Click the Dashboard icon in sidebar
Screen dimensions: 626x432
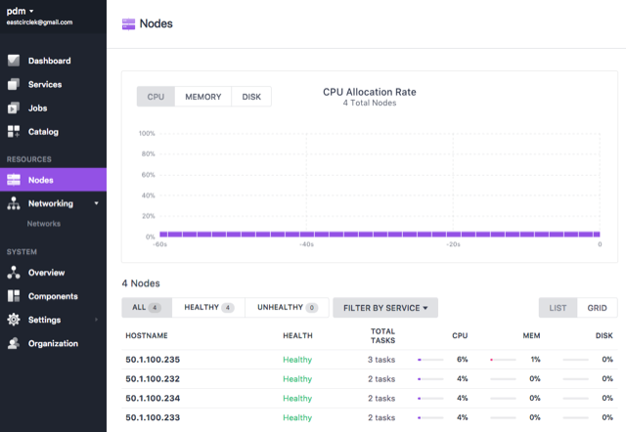pos(14,61)
